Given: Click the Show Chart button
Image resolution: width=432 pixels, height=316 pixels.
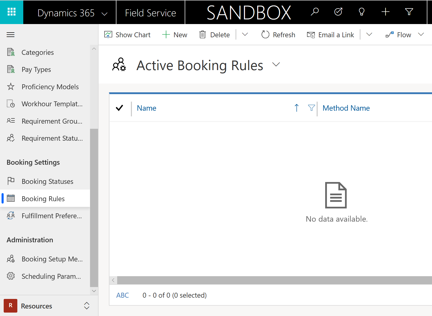Looking at the screenshot, I should tap(127, 35).
